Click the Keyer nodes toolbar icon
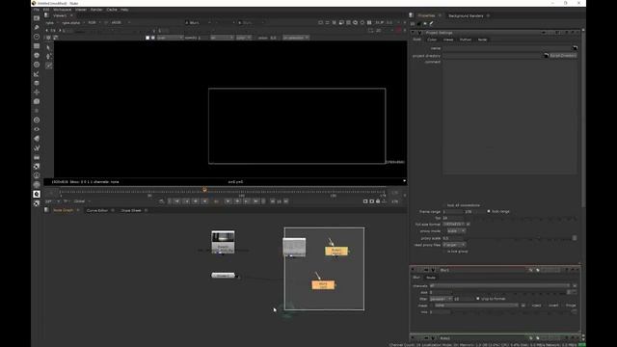The height and width of the screenshot is (347, 617). (37, 74)
